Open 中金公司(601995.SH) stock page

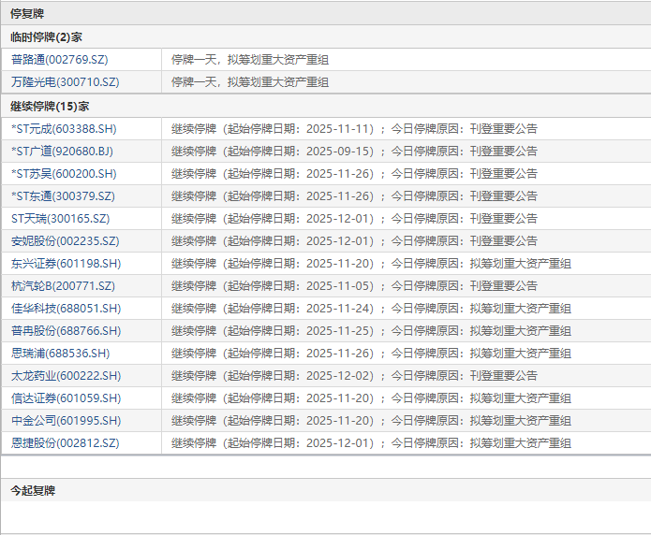click(x=66, y=420)
